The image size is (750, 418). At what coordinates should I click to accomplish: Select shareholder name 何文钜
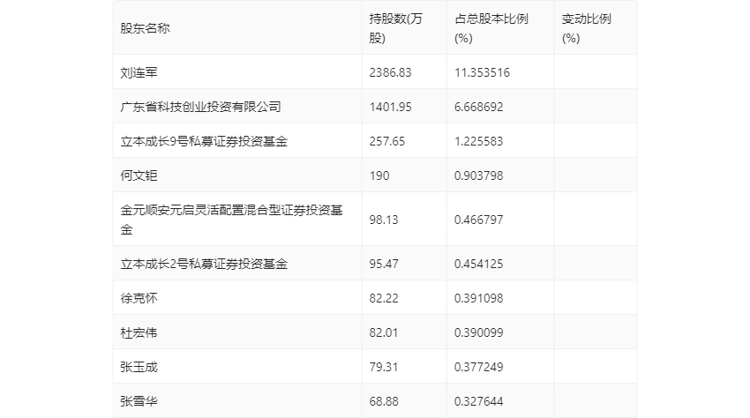coord(139,175)
